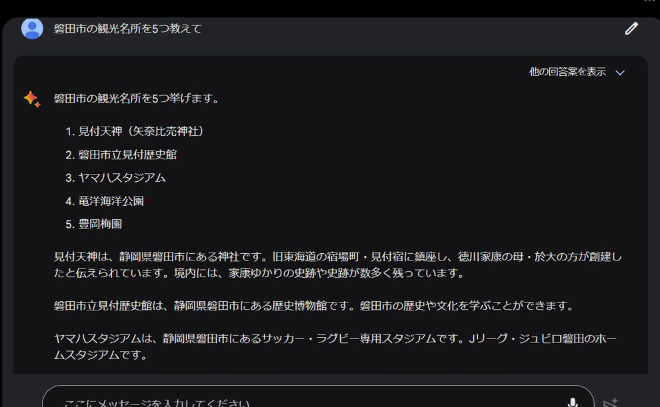This screenshot has height=407, width=660.
Task: Click the 他の回答案を表示 label
Action: click(567, 72)
